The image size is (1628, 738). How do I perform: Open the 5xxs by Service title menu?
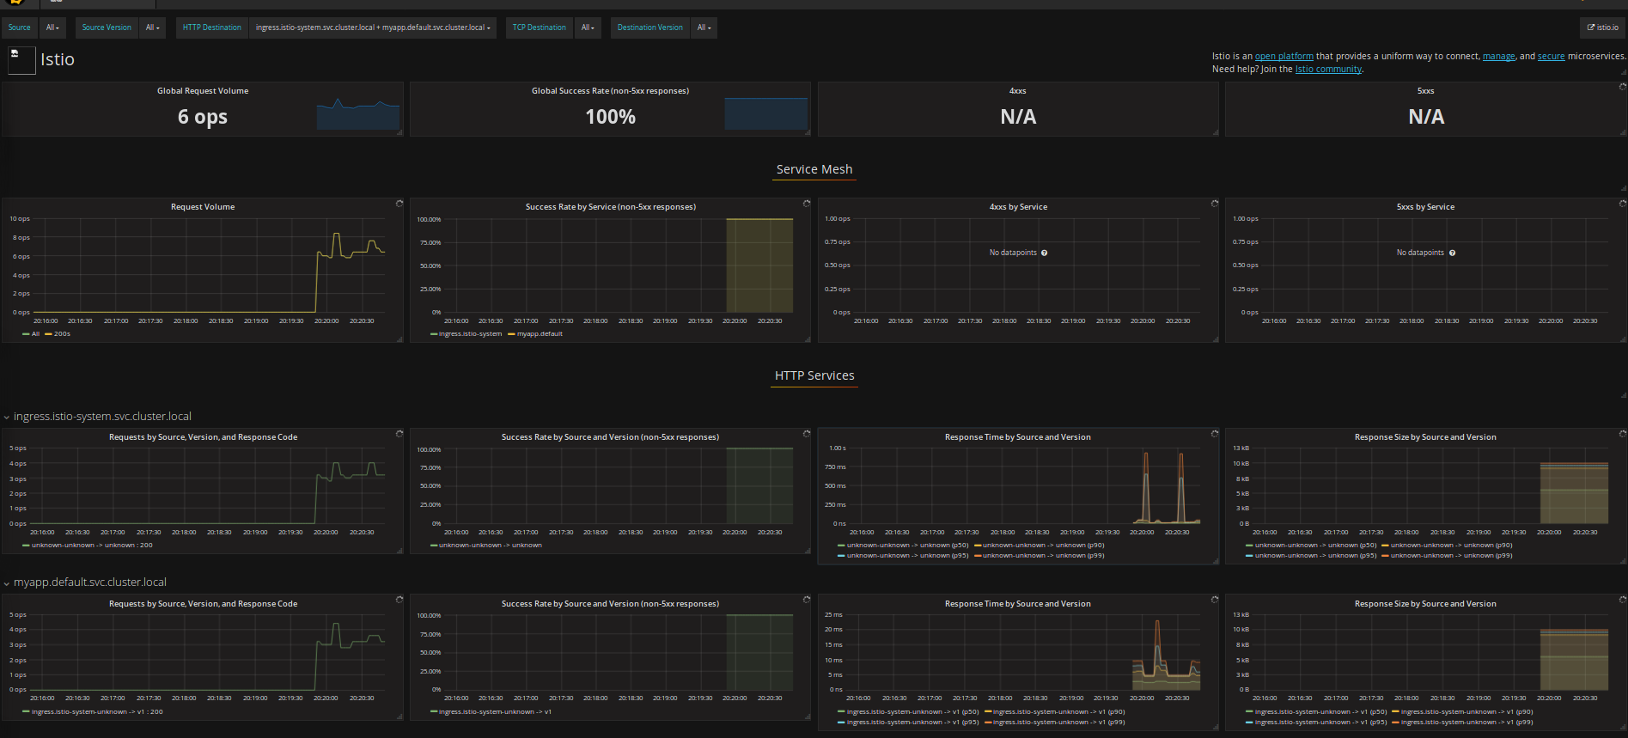(1425, 207)
